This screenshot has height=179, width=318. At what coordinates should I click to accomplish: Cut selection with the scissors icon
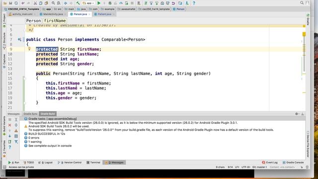pos(35,3)
